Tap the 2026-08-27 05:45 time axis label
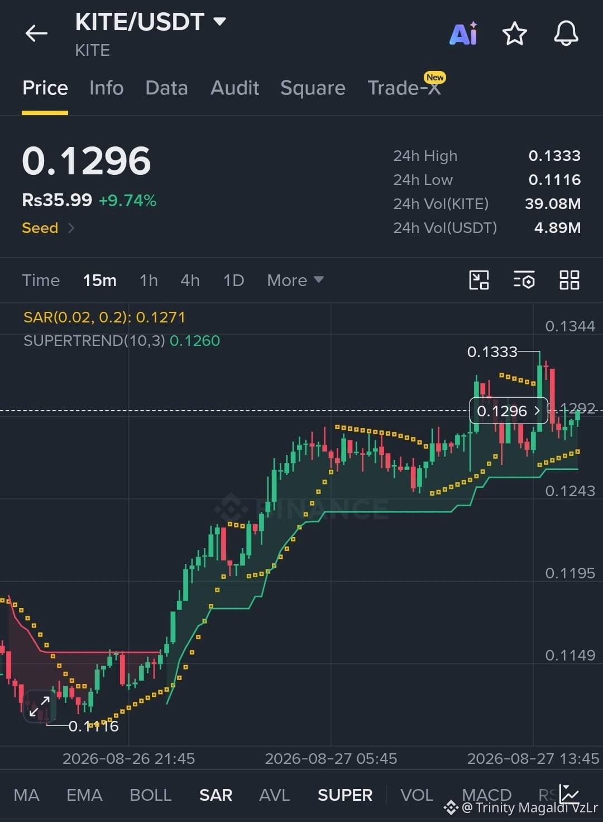603x822 pixels. tap(331, 758)
